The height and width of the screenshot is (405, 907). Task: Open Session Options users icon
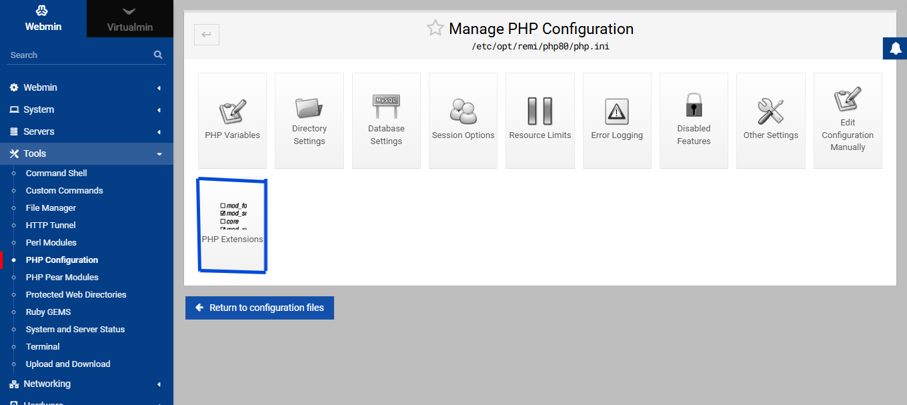coord(463,111)
